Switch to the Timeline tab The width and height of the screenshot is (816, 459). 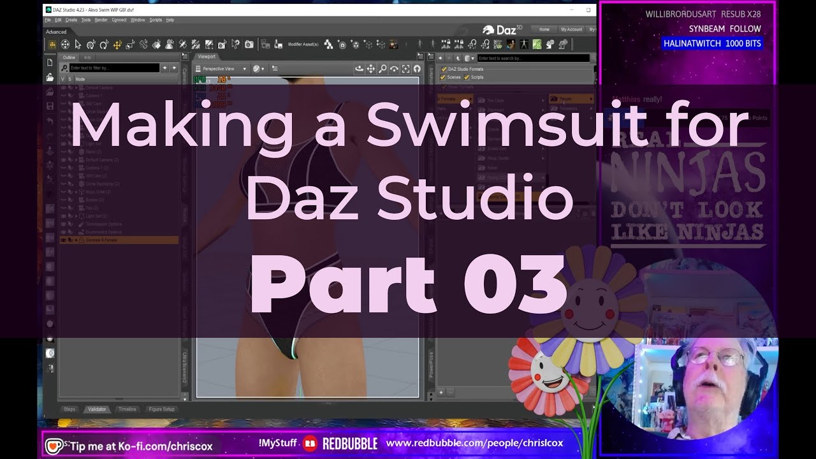click(127, 409)
